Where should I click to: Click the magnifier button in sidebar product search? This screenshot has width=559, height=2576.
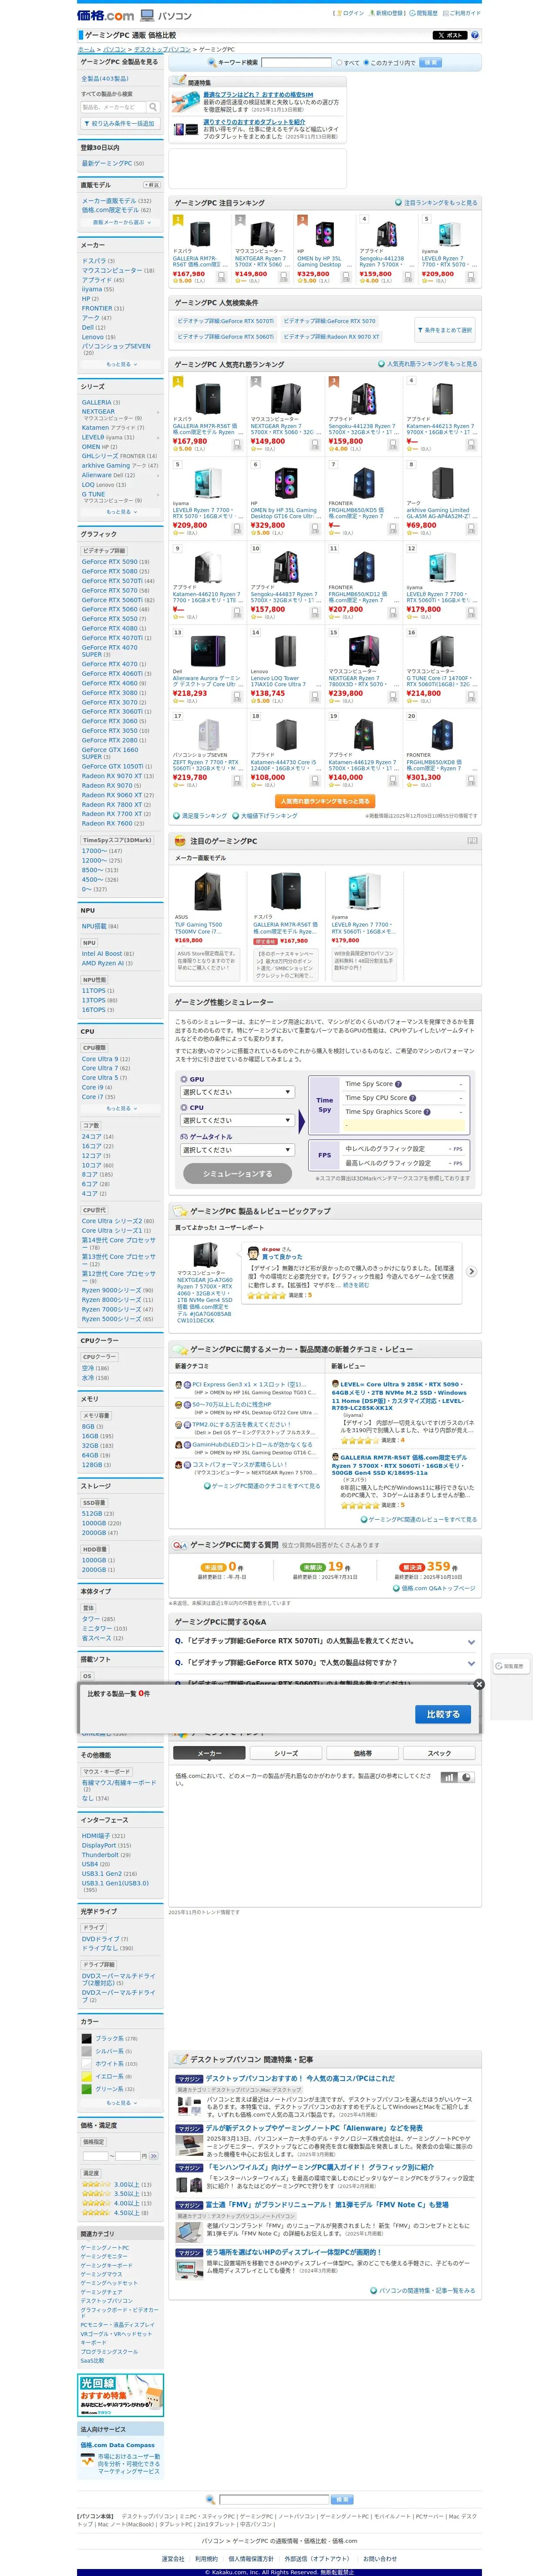[x=153, y=107]
